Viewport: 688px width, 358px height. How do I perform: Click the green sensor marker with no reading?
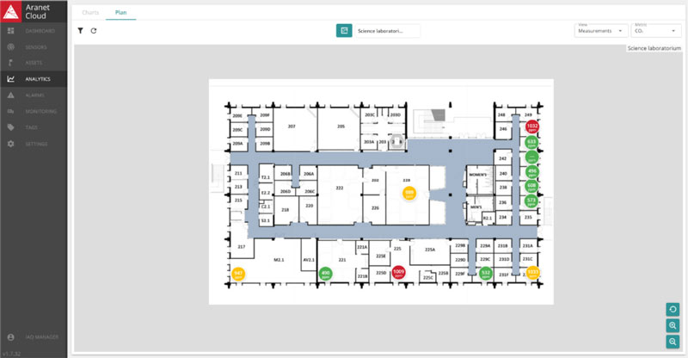pos(531,157)
